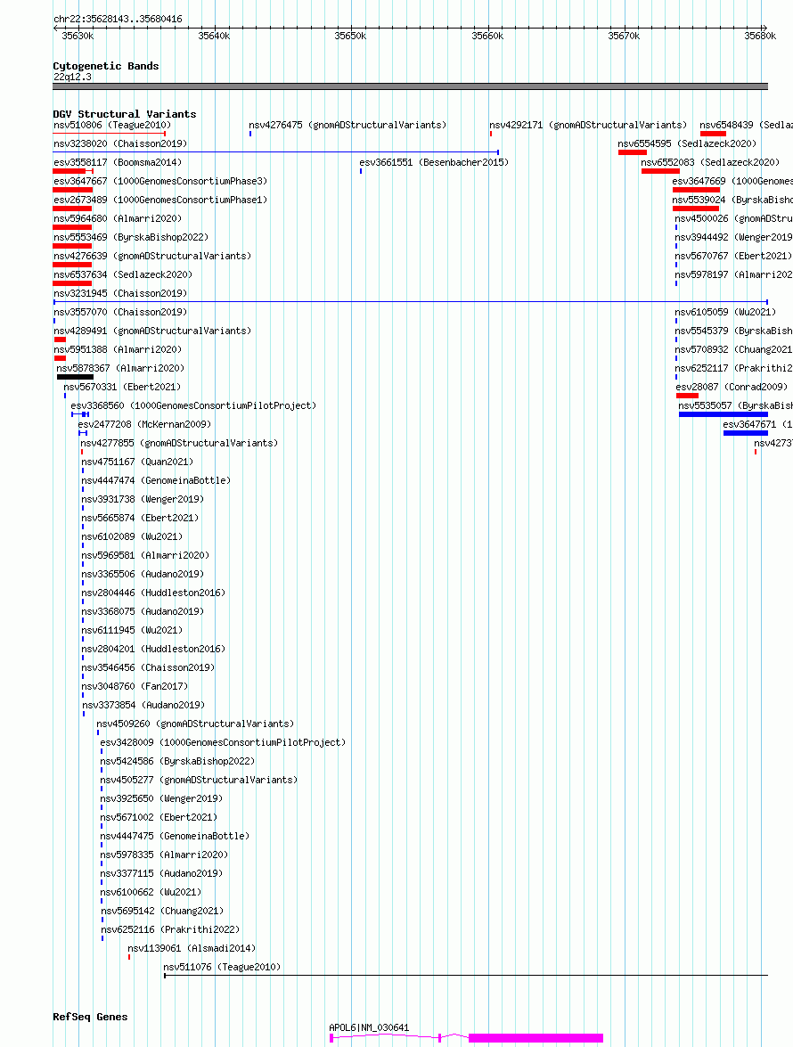Open esv3661551 (Besenbacher2015) variant
Screen dimensions: 793x1047
(x=434, y=162)
